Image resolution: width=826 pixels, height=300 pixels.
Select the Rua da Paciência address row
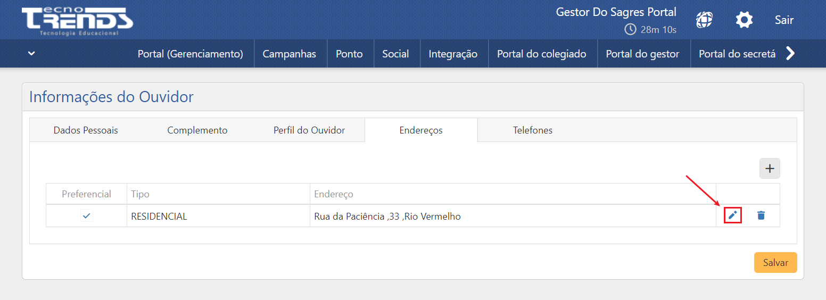click(x=387, y=216)
